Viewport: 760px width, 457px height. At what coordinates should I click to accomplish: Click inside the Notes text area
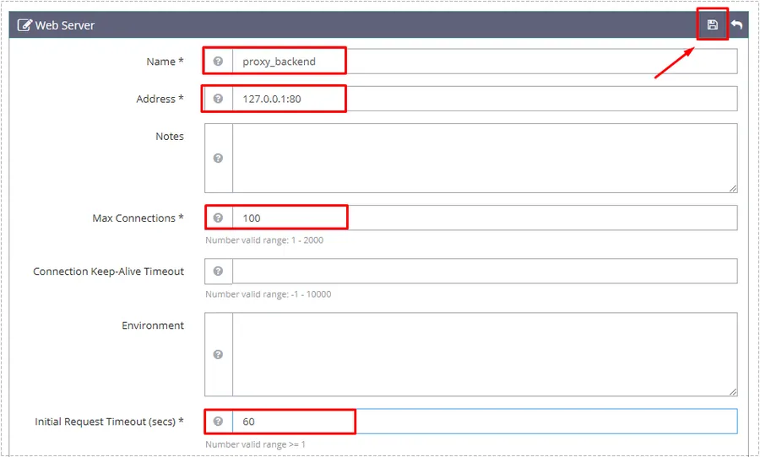click(x=486, y=159)
